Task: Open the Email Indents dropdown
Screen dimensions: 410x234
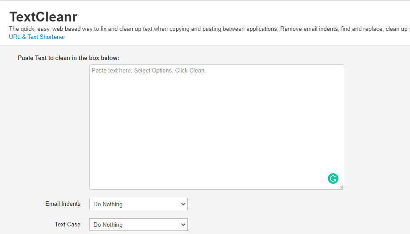Action: [138, 204]
